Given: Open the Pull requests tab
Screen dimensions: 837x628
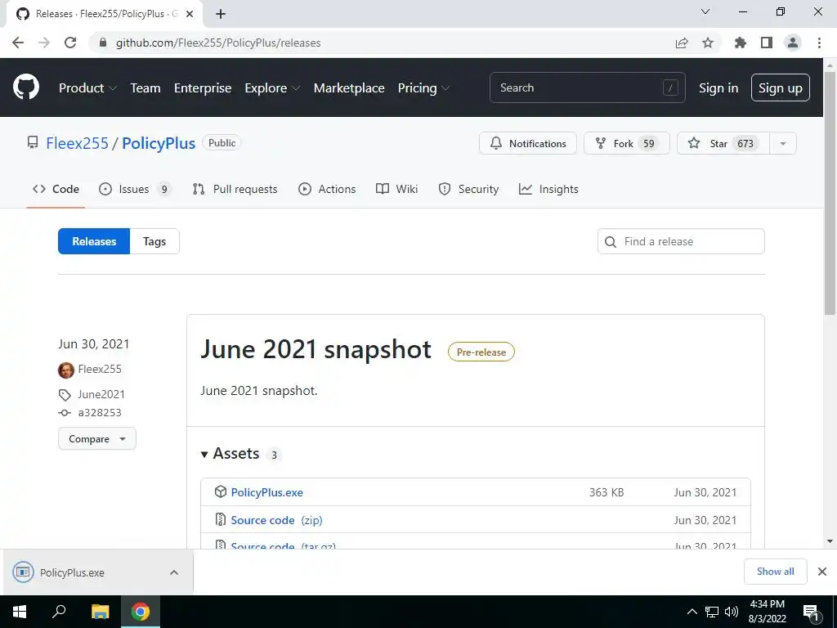Looking at the screenshot, I should (235, 189).
